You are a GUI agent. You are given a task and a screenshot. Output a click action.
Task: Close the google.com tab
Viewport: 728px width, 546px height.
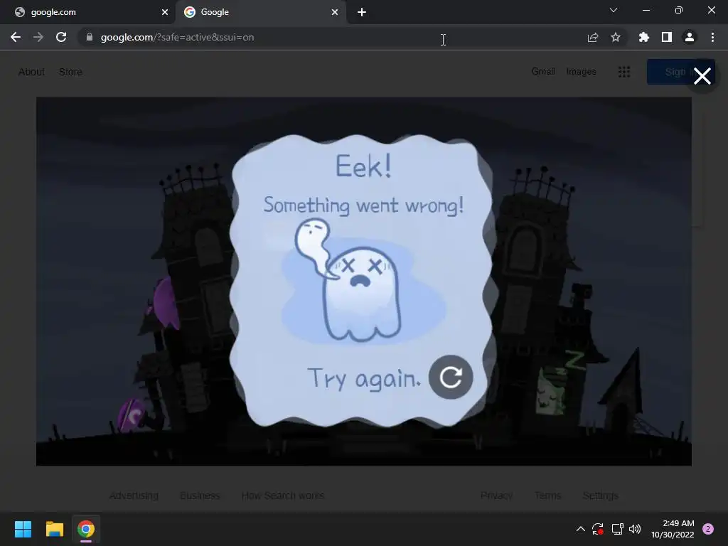click(x=165, y=12)
